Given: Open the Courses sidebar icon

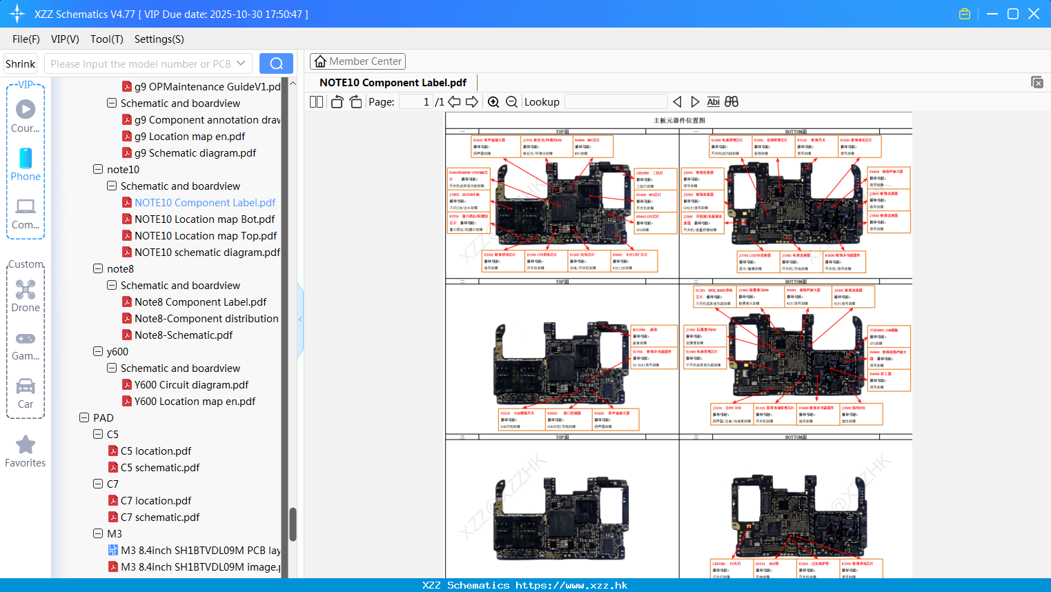Looking at the screenshot, I should point(26,116).
